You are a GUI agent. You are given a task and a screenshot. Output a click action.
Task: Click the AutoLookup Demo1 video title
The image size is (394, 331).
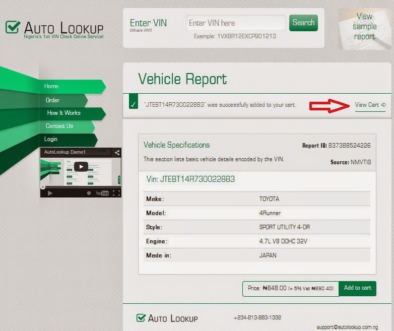[x=65, y=152]
